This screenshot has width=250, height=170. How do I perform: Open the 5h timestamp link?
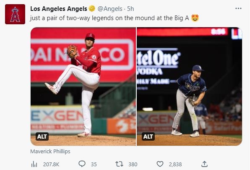pyautogui.click(x=130, y=9)
